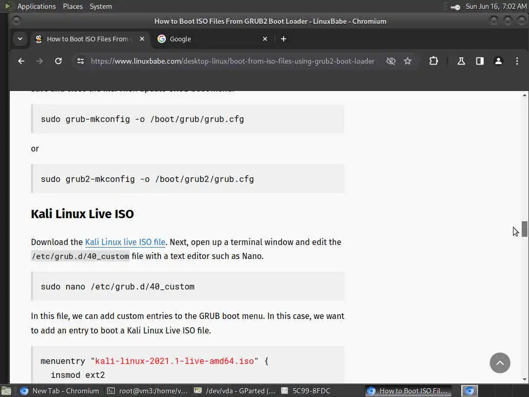Click the forward navigation arrow
Image resolution: width=529 pixels, height=397 pixels.
pos(39,61)
